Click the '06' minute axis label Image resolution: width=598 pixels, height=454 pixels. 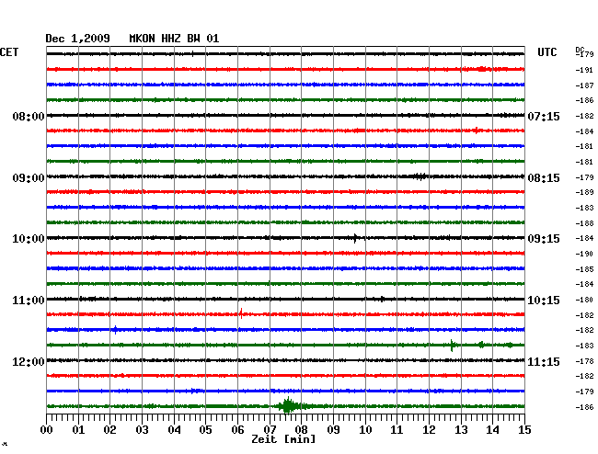(237, 430)
